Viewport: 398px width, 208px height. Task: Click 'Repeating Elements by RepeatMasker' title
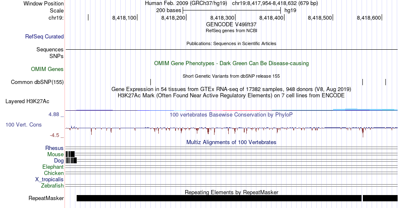[x=231, y=192]
